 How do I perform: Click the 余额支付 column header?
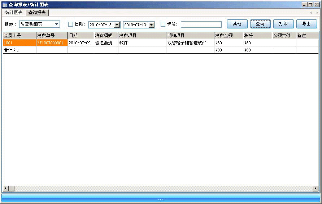pos(284,36)
